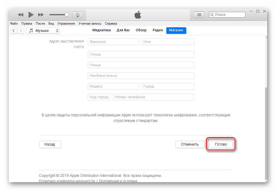The image size is (276, 191).
Task: Click the Отменить button
Action: (190, 145)
